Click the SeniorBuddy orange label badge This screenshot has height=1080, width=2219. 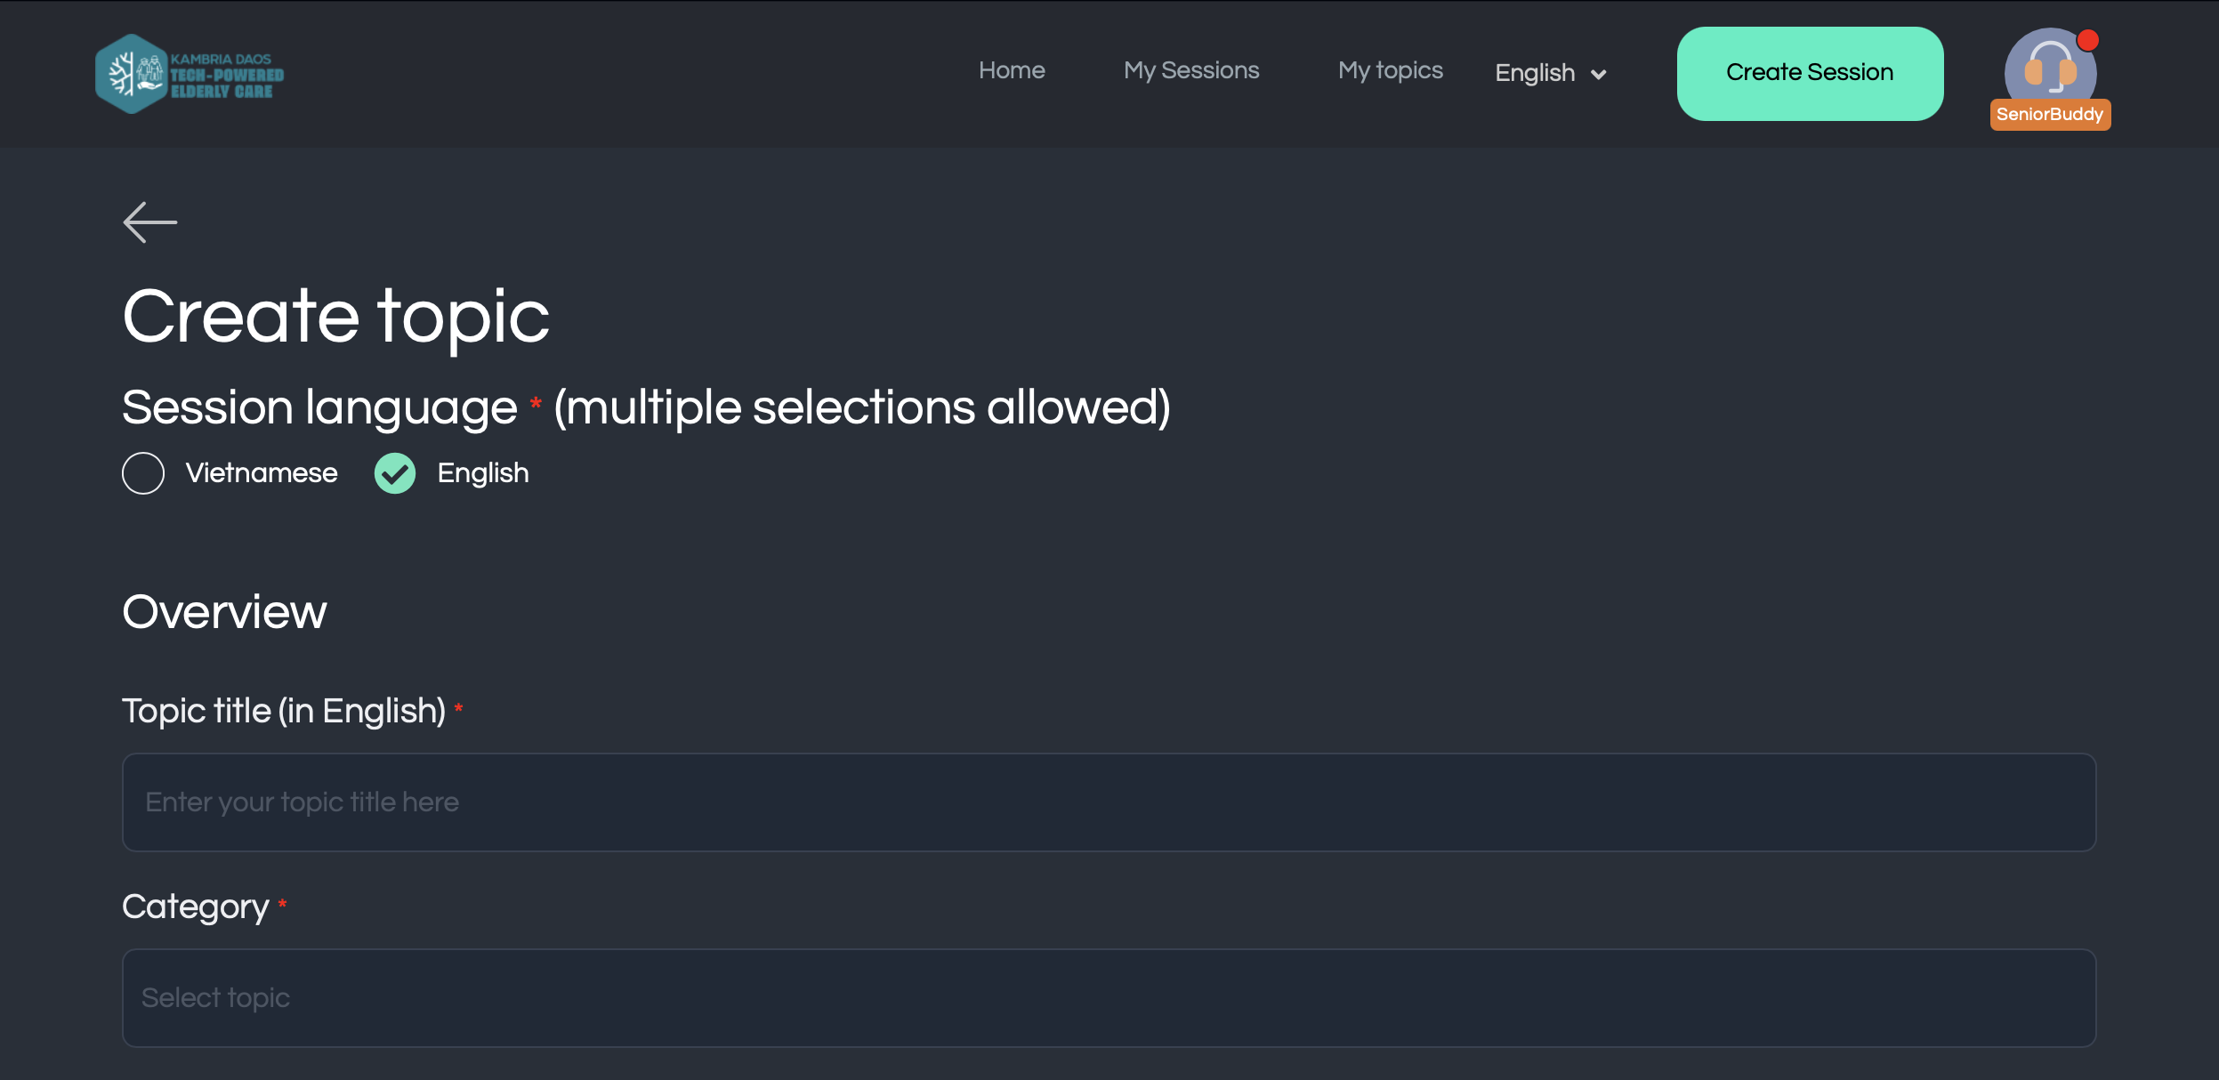(2049, 114)
